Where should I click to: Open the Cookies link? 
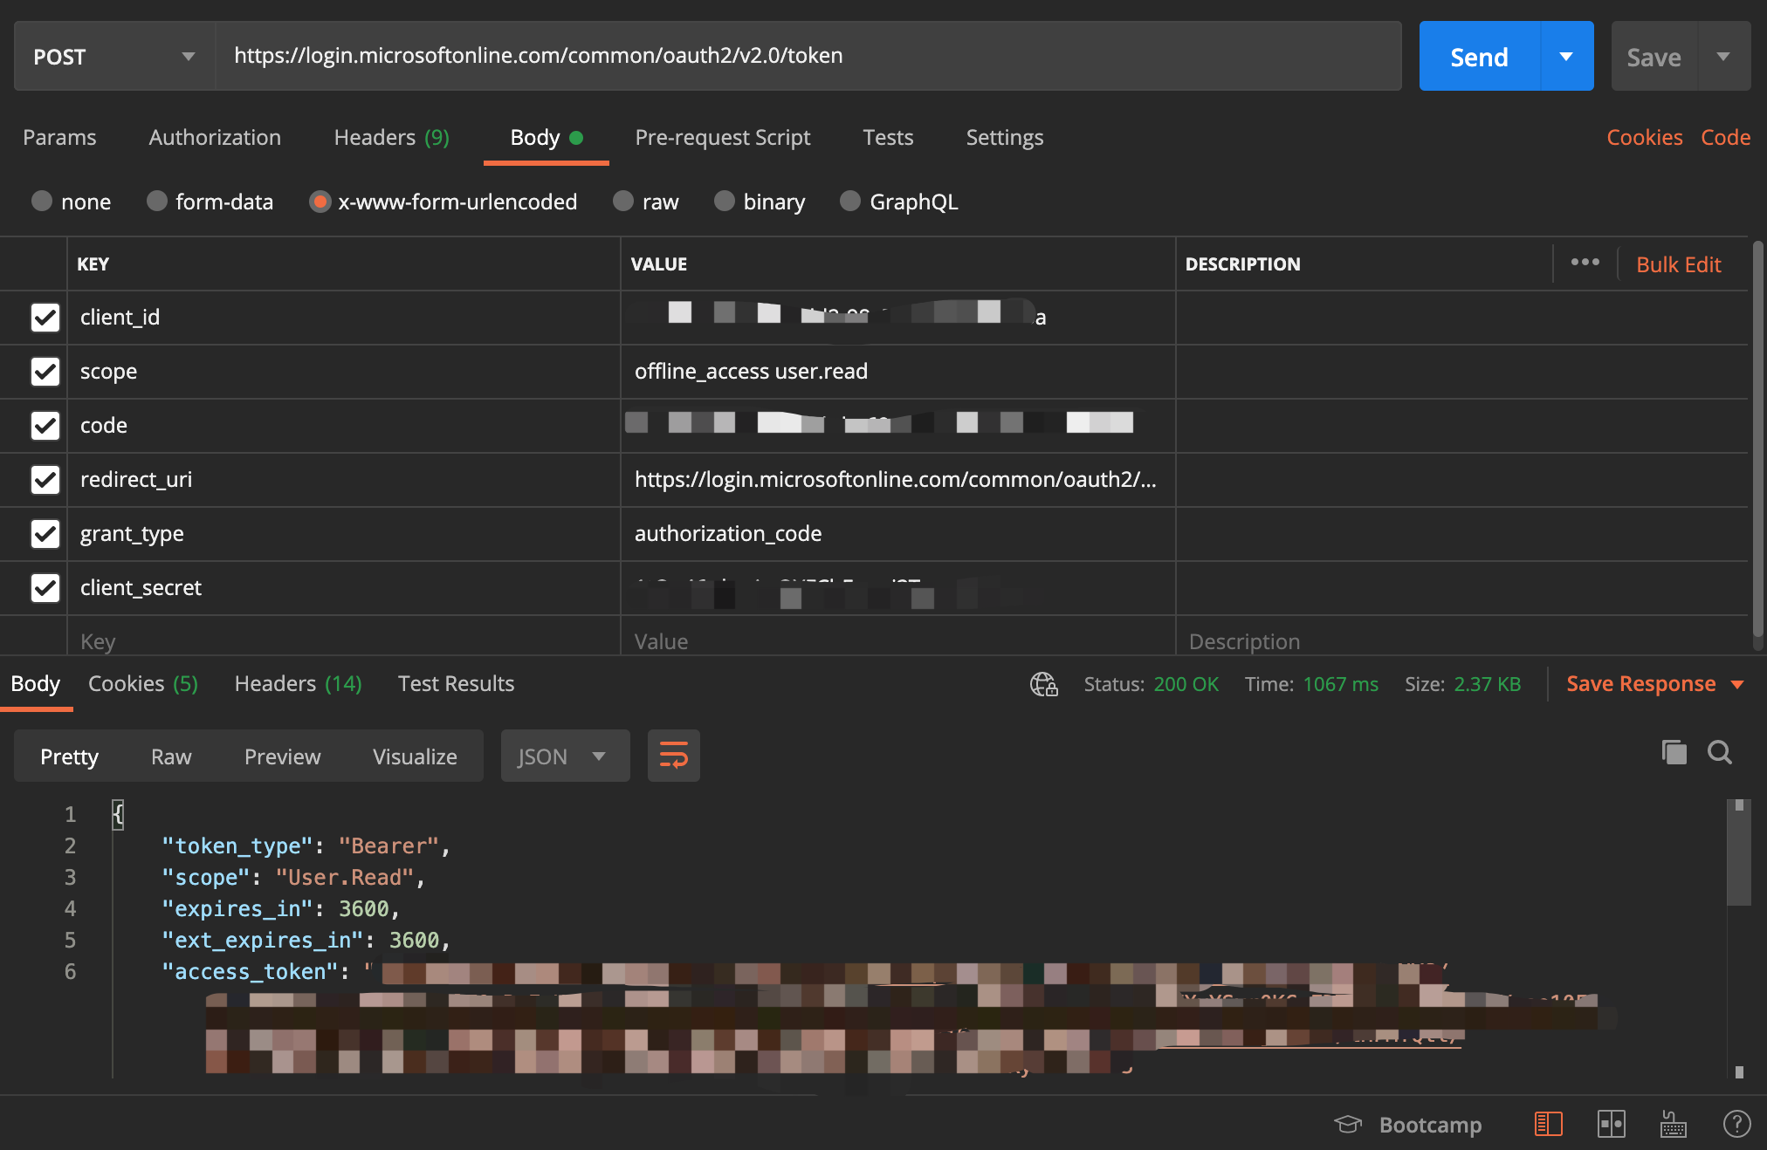1645,137
